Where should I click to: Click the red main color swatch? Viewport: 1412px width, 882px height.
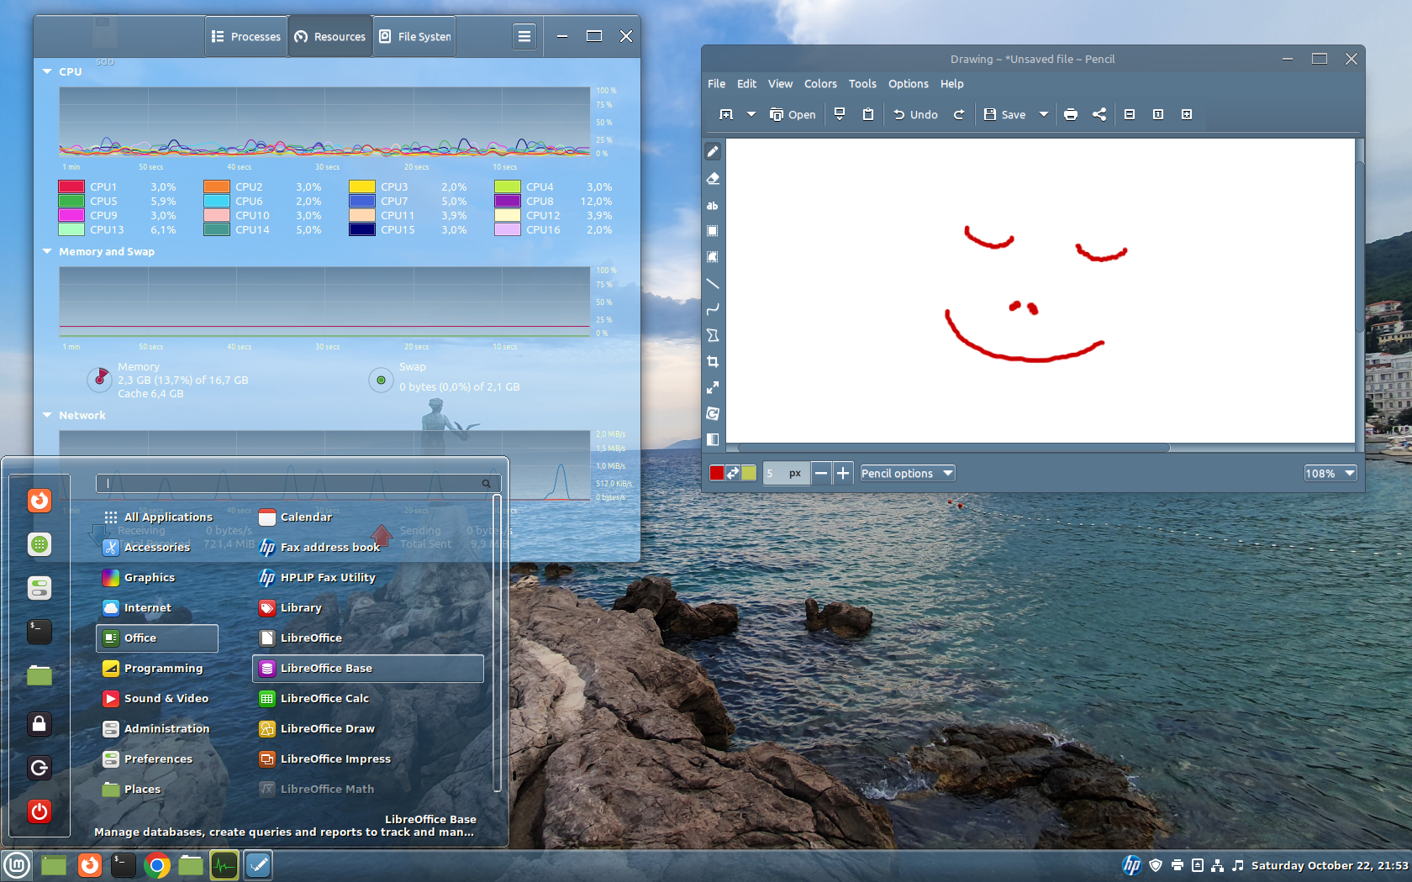click(x=717, y=473)
